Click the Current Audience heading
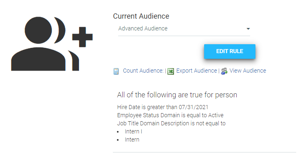 (141, 16)
